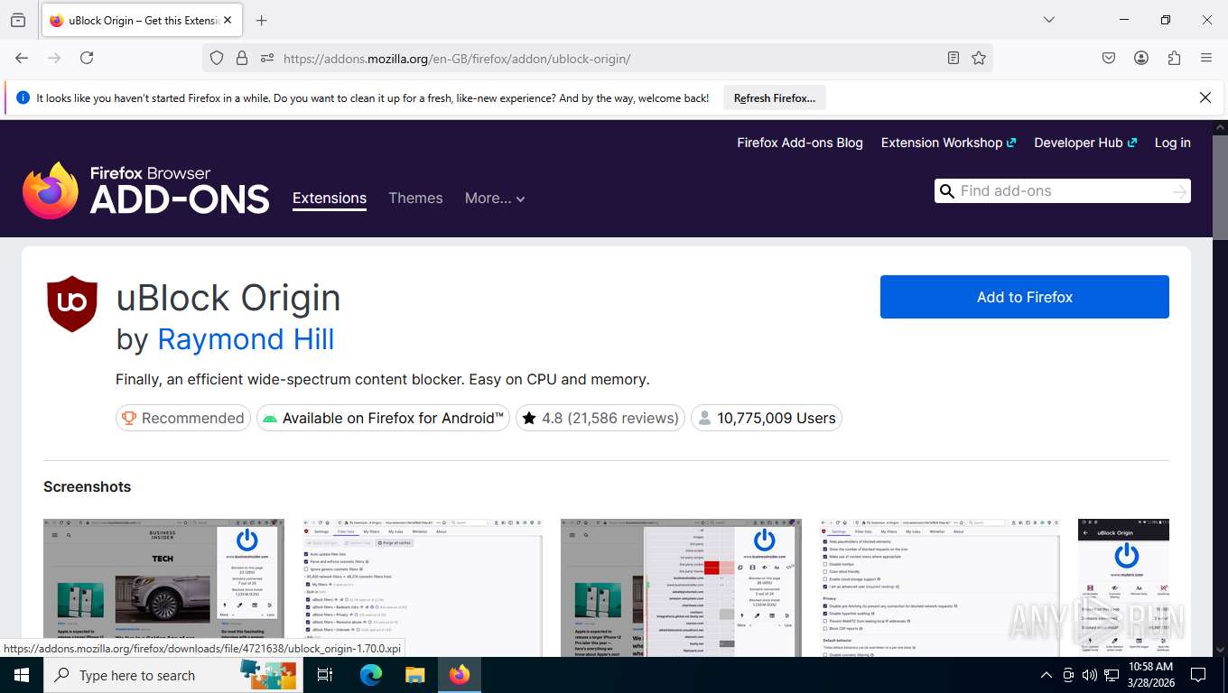This screenshot has height=693, width=1228.
Task: Reload the current page
Action: click(87, 58)
